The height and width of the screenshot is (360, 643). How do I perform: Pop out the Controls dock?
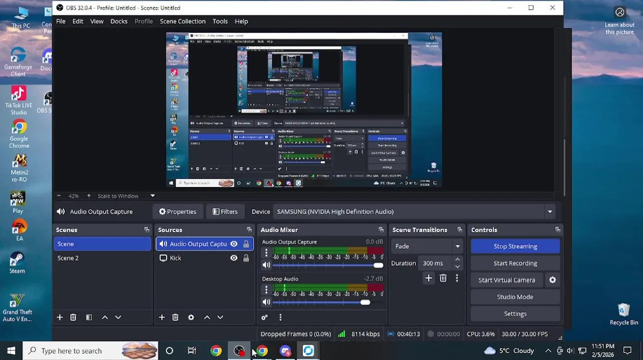pyautogui.click(x=558, y=230)
